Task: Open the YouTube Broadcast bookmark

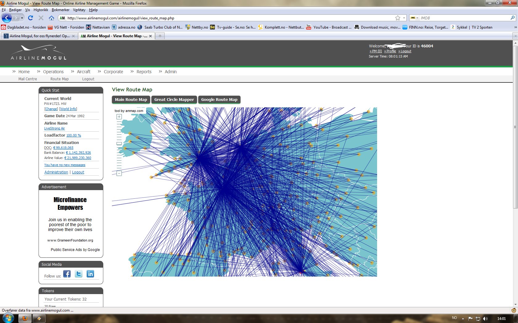Action: click(329, 27)
